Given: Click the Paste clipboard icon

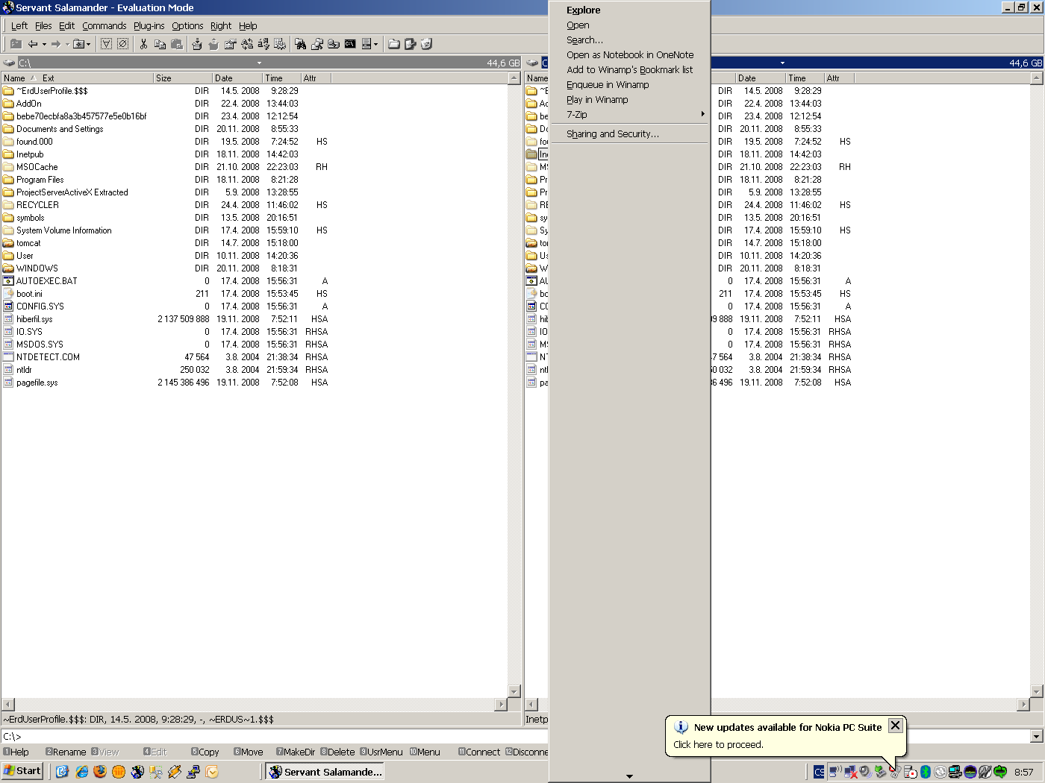Looking at the screenshot, I should (x=176, y=44).
